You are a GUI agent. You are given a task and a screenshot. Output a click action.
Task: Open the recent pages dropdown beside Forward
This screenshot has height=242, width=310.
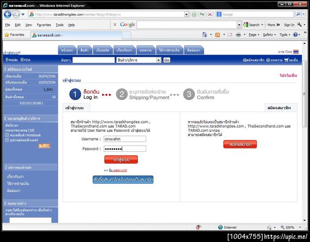tap(23, 14)
